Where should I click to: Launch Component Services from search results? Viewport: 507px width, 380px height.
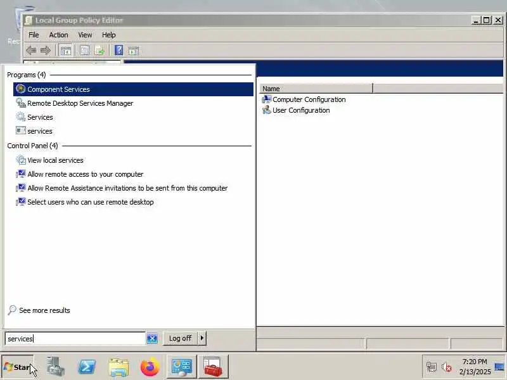pos(133,89)
